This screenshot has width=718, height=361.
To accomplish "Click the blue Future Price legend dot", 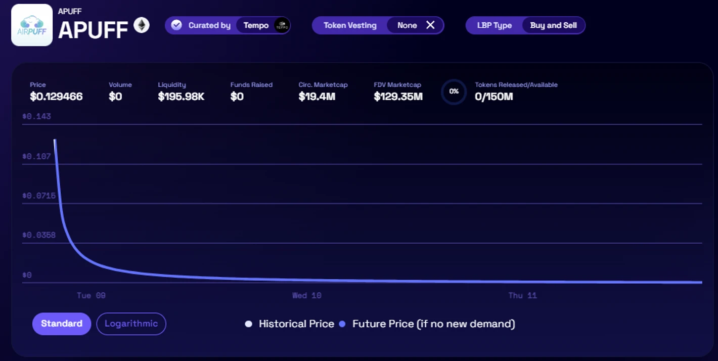I will point(342,324).
